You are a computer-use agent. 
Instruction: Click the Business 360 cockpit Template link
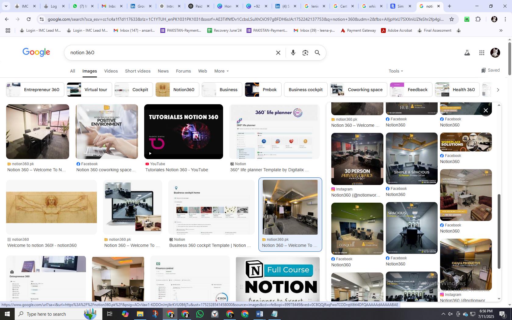click(210, 245)
